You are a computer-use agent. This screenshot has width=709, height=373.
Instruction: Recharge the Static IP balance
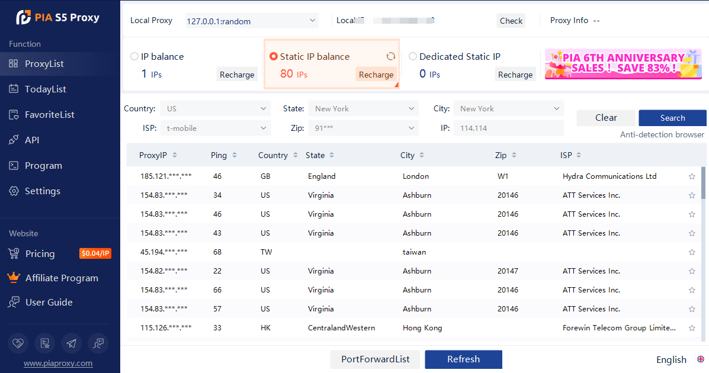(376, 75)
